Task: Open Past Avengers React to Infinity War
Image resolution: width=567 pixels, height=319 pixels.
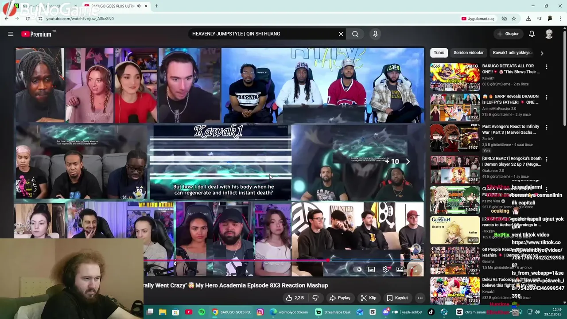Action: tap(511, 129)
